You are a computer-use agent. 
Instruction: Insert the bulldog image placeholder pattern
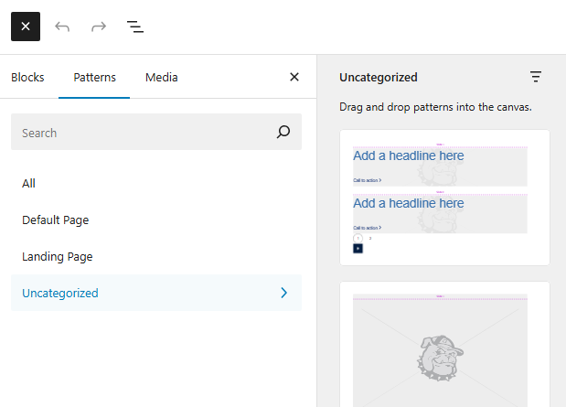444,345
